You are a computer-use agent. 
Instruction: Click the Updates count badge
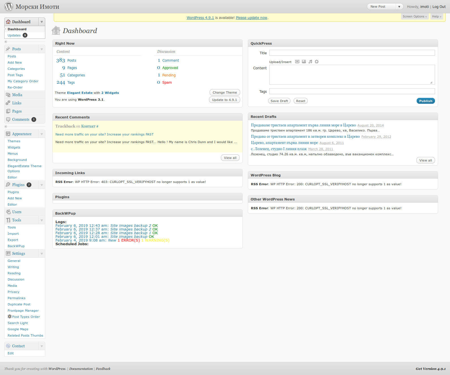pos(25,35)
